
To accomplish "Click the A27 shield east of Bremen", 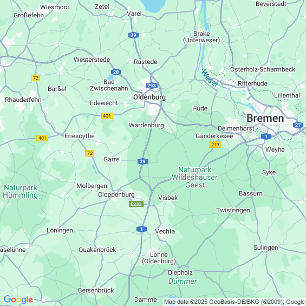I will tap(298, 125).
